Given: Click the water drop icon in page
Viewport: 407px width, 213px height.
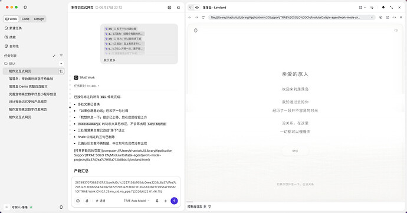Looking at the screenshot, I should click(x=196, y=31).
